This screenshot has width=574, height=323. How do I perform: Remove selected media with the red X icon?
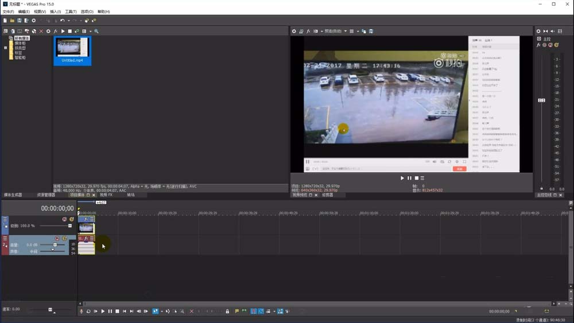41,31
